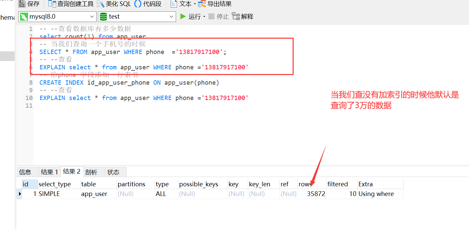Click the select_type column header

coord(59,184)
